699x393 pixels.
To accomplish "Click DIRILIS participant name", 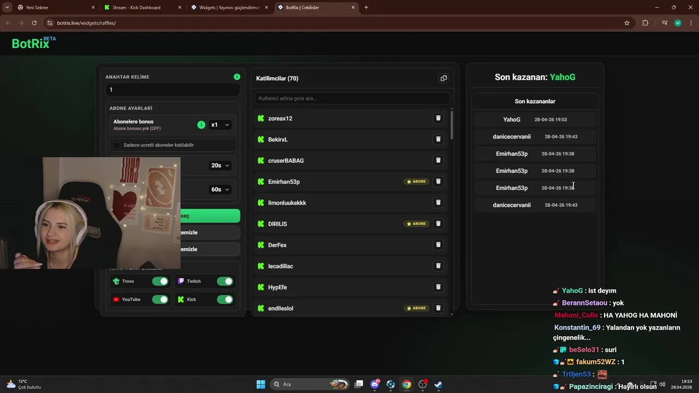I will click(x=277, y=224).
